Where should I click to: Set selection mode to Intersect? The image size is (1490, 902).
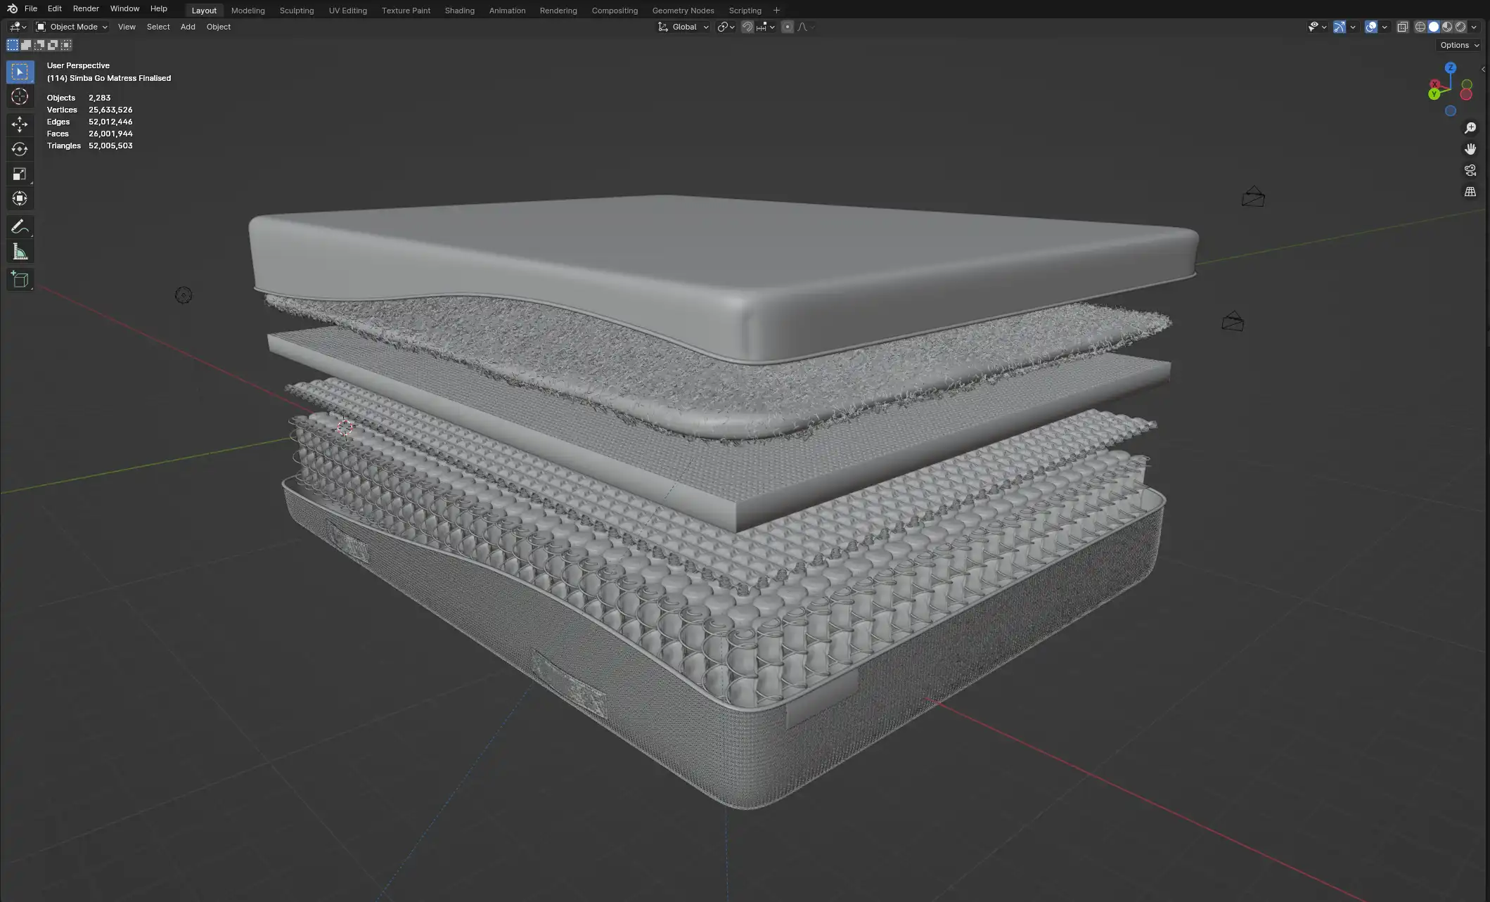coord(66,45)
